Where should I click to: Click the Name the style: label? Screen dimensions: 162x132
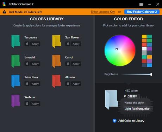click(135, 103)
